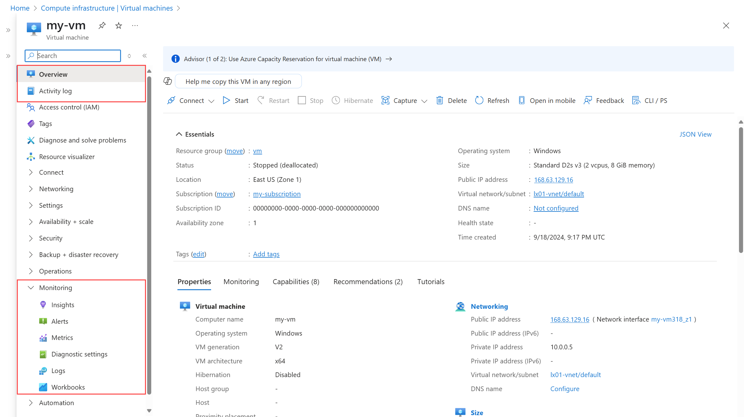This screenshot has height=417, width=744.
Task: Open Metrics under Monitoring
Action: [x=62, y=337]
